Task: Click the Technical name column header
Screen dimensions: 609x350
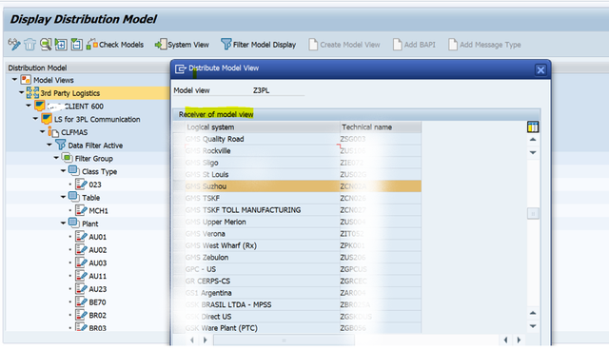Action: 381,126
